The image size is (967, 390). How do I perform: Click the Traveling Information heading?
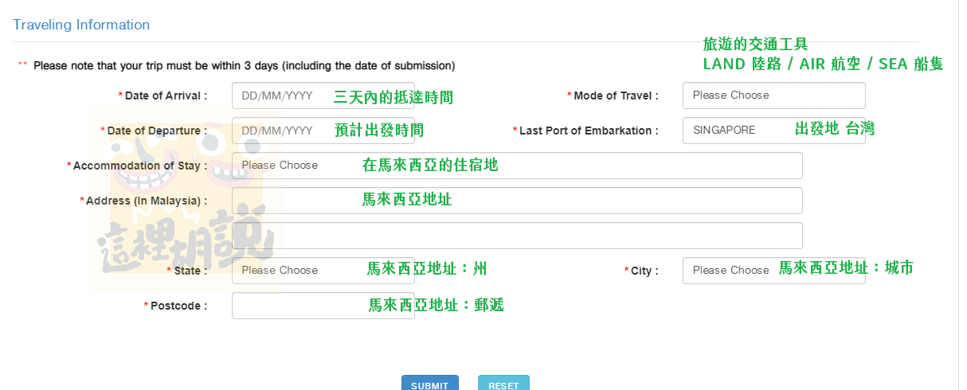pos(81,25)
